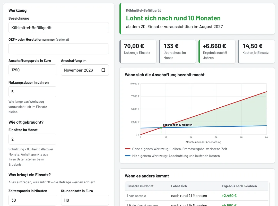The height and width of the screenshot is (206, 278).
Task: Focus the Einsätze im Monat field
Action: [x=32, y=139]
